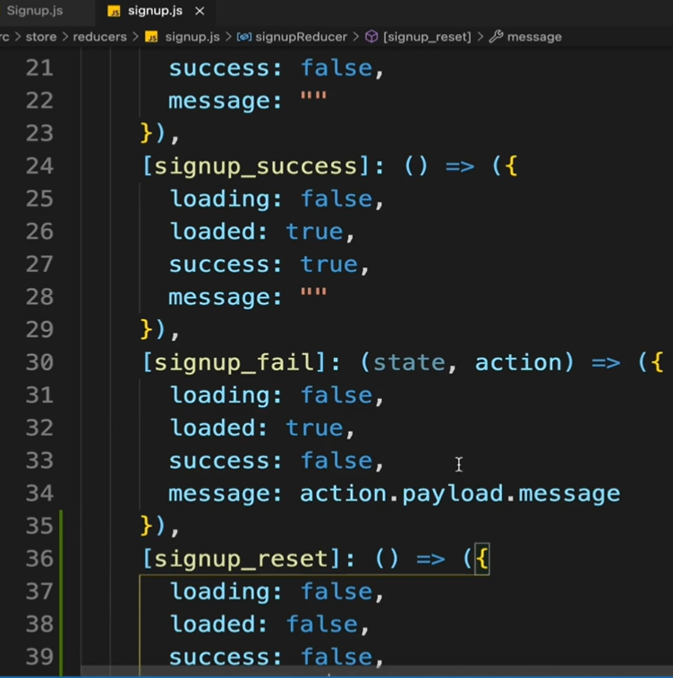Open the signup.js breadcrumb entry
The height and width of the screenshot is (678, 673).
coord(192,37)
